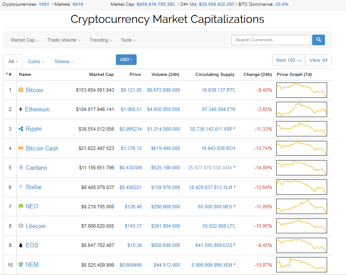Click the Litecoin logo icon

pyautogui.click(x=21, y=226)
